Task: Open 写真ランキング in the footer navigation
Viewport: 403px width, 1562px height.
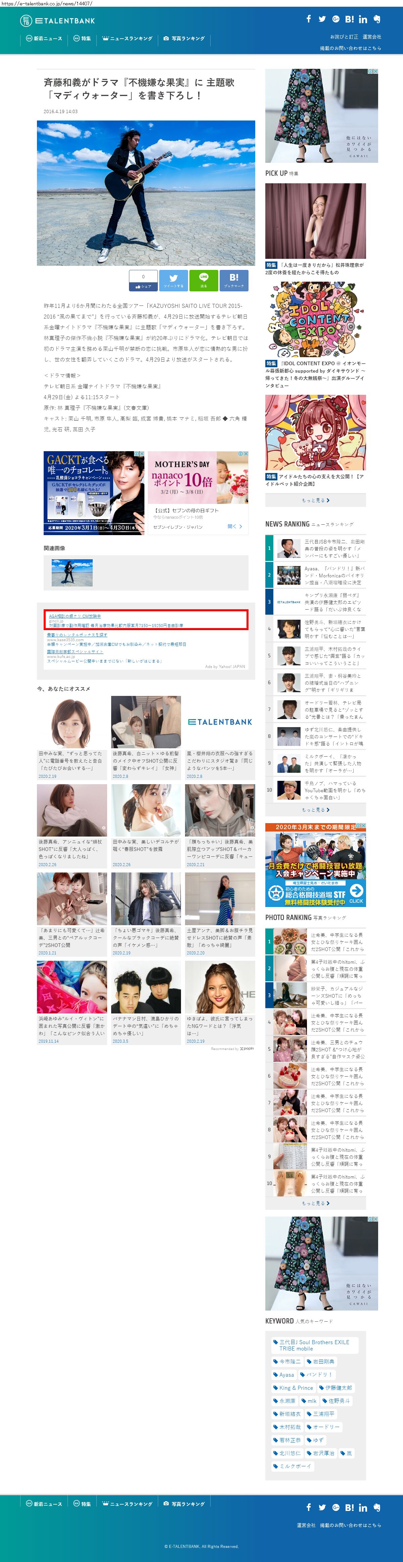Action: [184, 1504]
